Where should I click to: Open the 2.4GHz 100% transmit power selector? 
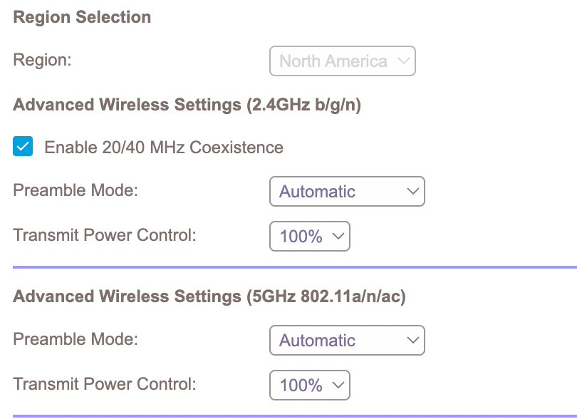click(x=310, y=236)
